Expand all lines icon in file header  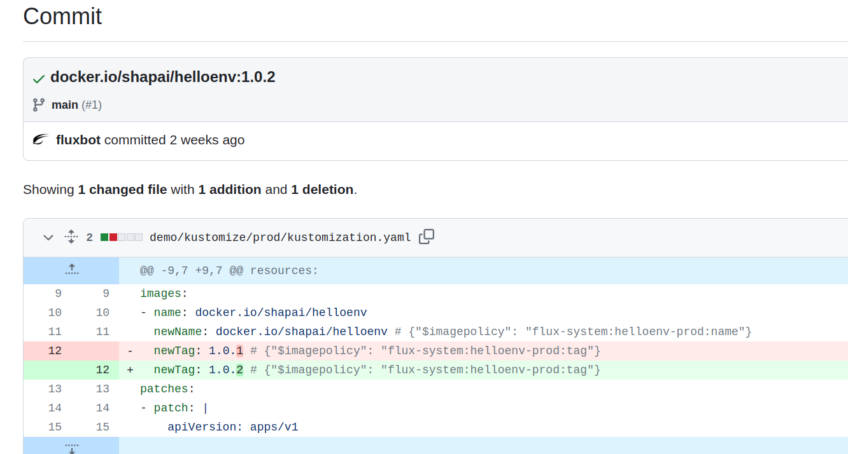[x=71, y=237]
